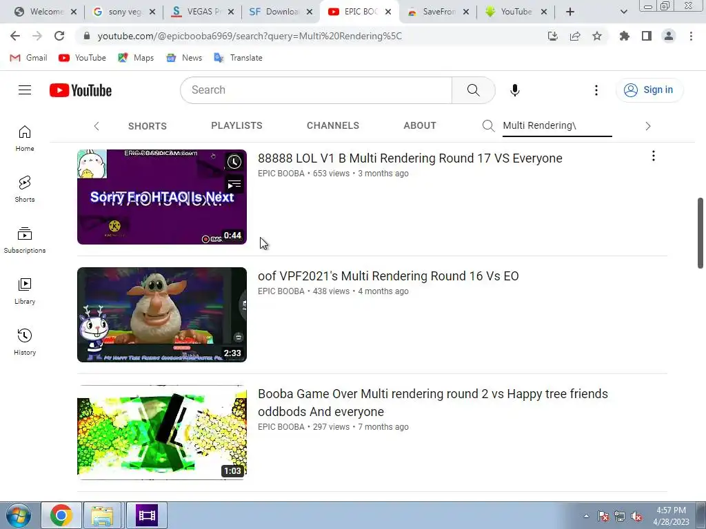Open a new browser tab
This screenshot has width=706, height=529.
point(570,12)
